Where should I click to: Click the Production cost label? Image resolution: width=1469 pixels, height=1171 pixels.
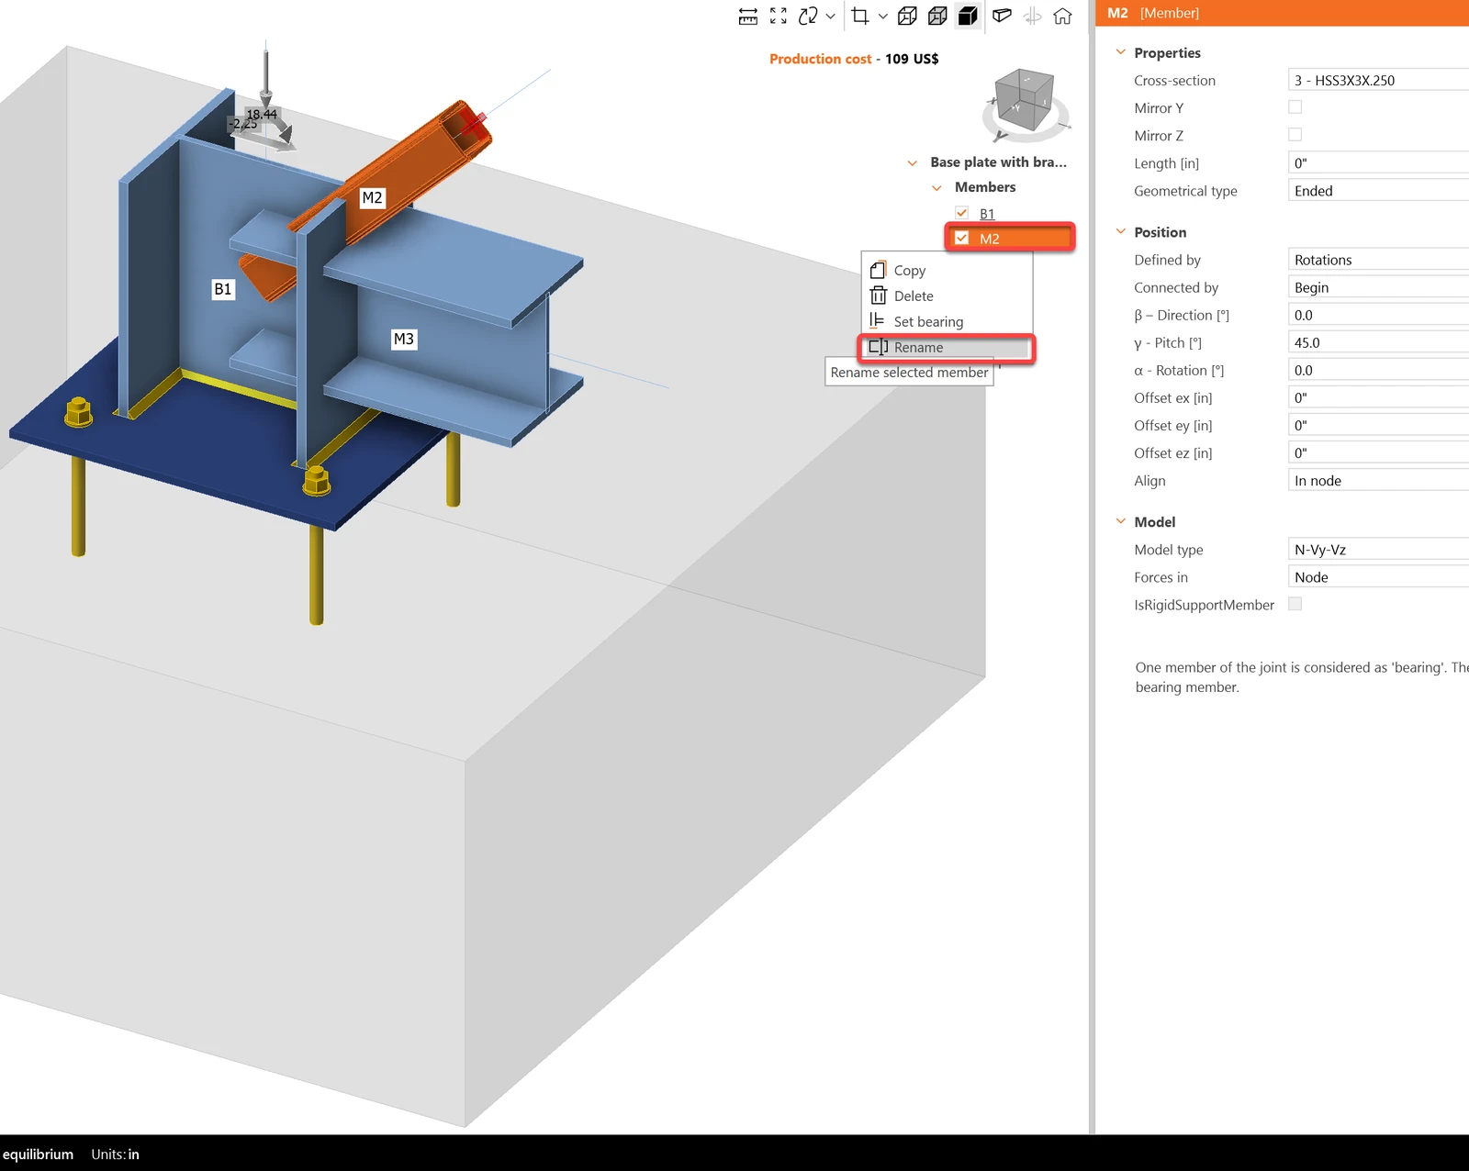click(820, 59)
